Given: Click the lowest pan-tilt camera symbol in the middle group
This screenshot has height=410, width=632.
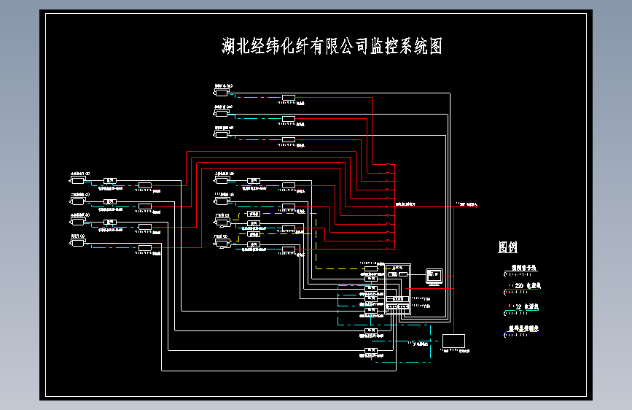Looking at the screenshot, I should coord(222,244).
